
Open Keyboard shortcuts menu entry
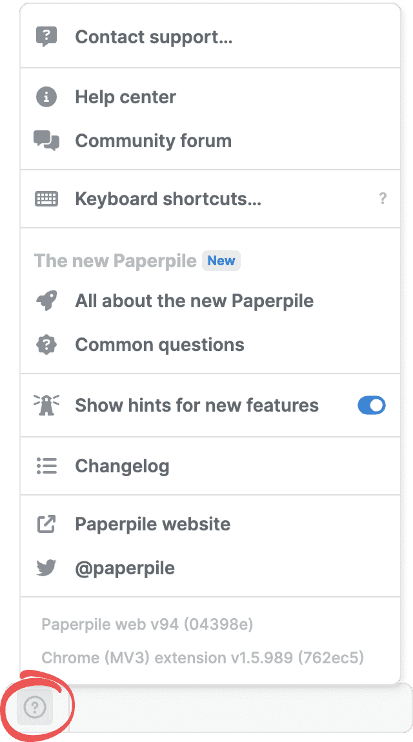(168, 199)
